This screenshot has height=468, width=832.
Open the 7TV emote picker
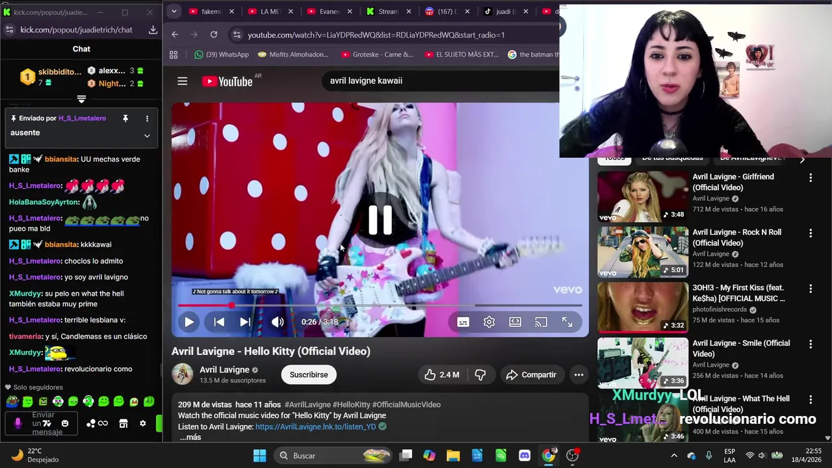[x=47, y=423]
